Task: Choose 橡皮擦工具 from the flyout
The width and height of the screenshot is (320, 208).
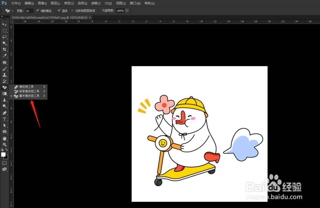Action: click(x=28, y=87)
